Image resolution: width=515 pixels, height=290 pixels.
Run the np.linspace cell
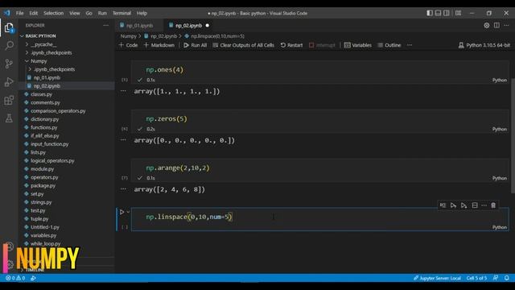(x=122, y=212)
